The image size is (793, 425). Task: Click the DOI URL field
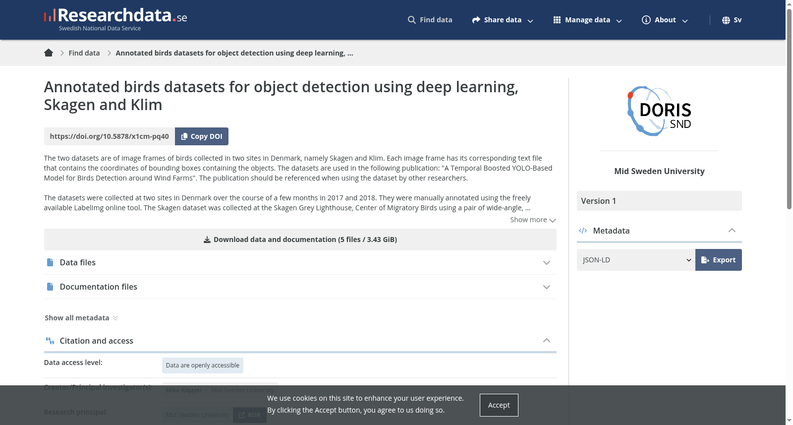pyautogui.click(x=109, y=136)
